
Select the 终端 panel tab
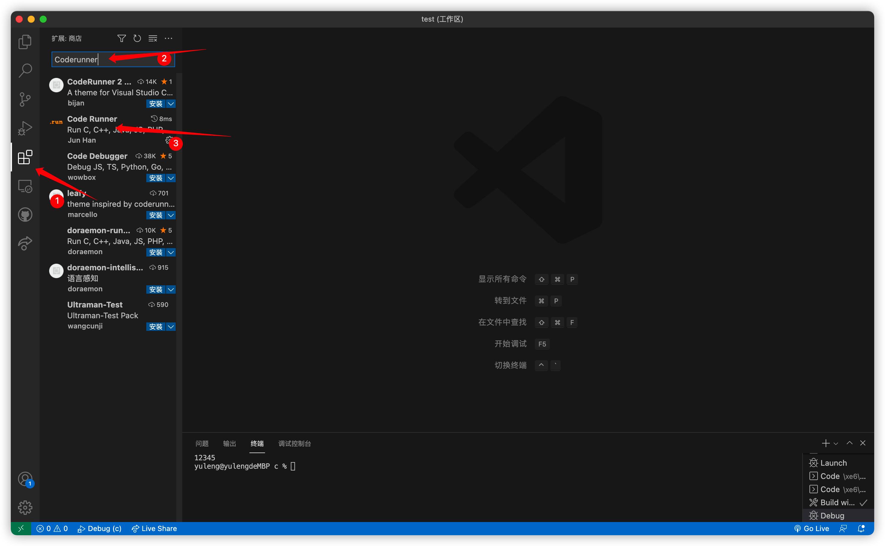coord(257,444)
